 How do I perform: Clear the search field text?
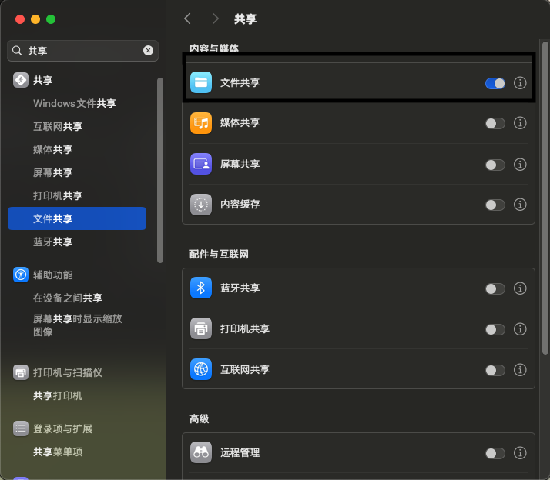[149, 51]
